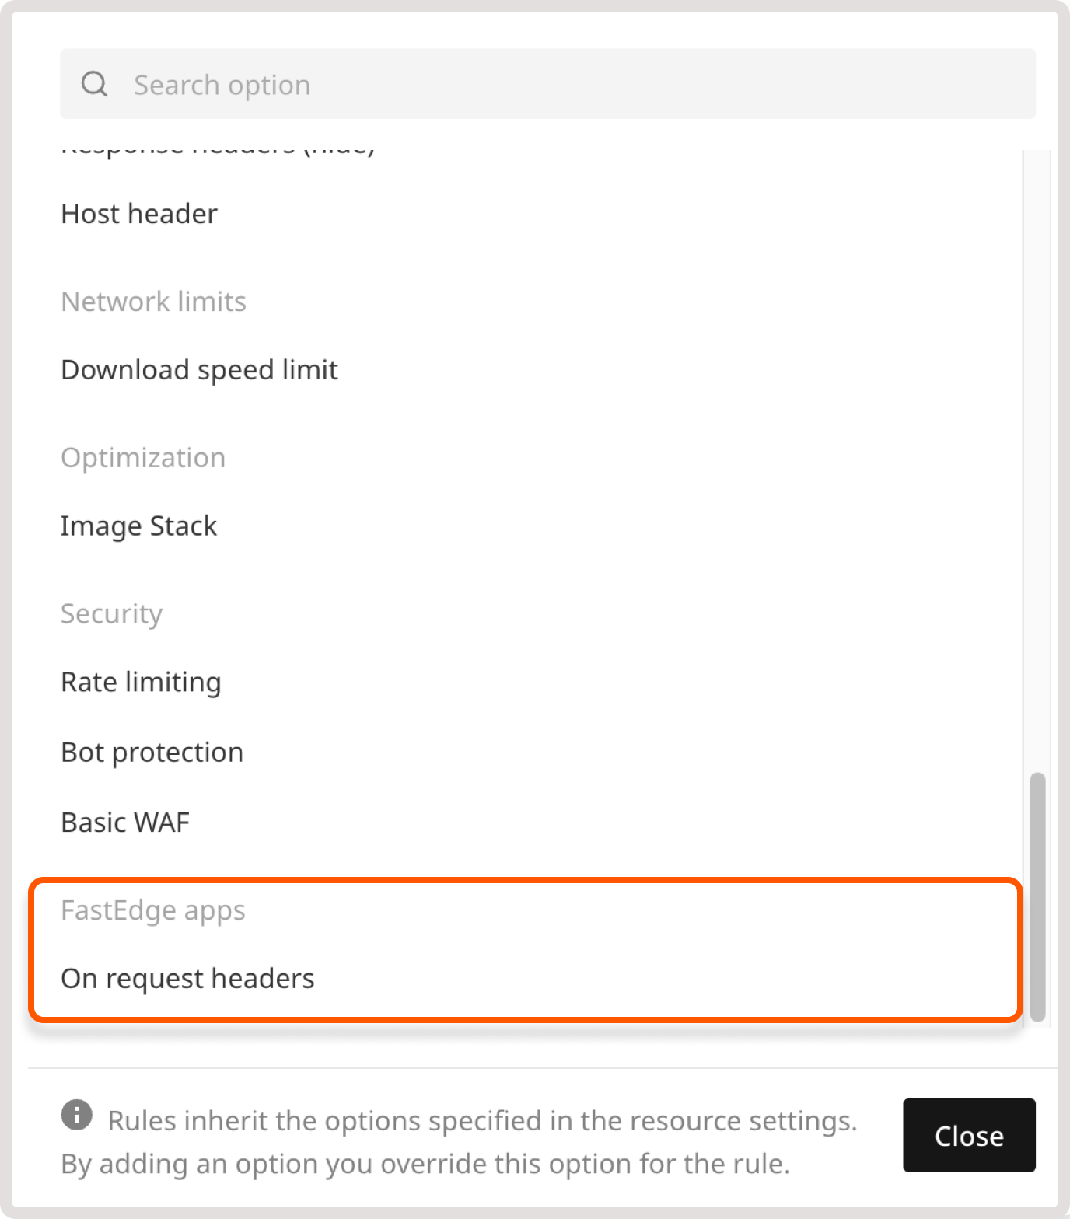Screen dimensions: 1070x1219
Task: Click the Optimization section label
Action: click(143, 458)
